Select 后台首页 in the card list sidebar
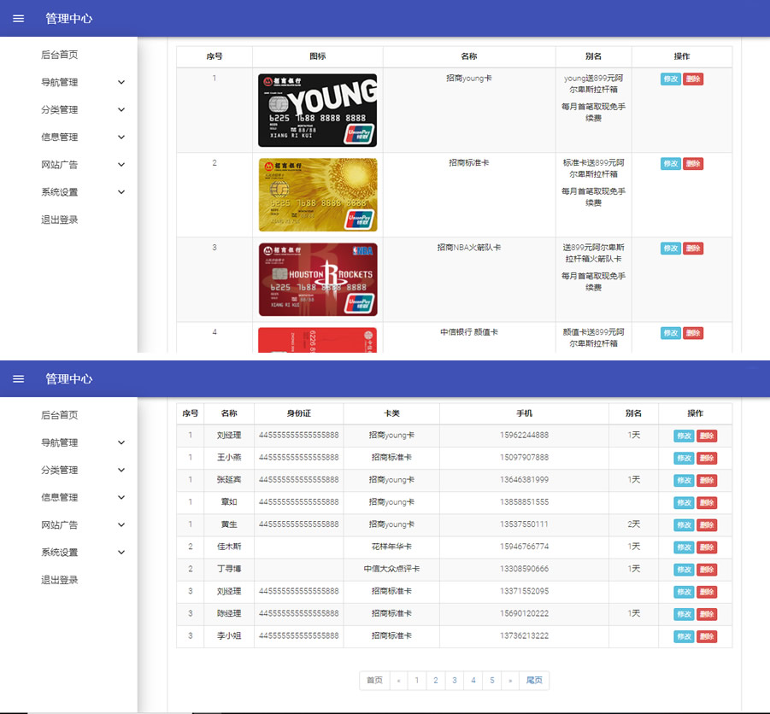Viewport: 770px width, 714px height. pos(60,55)
